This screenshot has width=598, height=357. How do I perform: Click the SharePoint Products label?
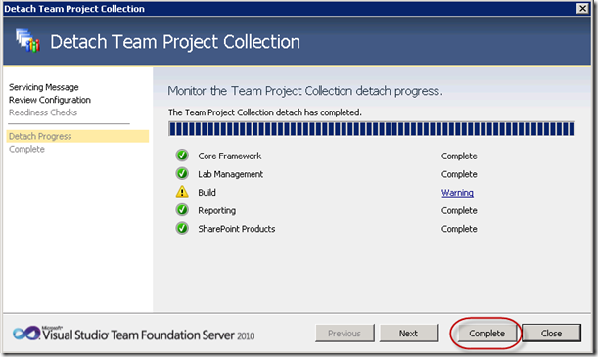pos(237,229)
